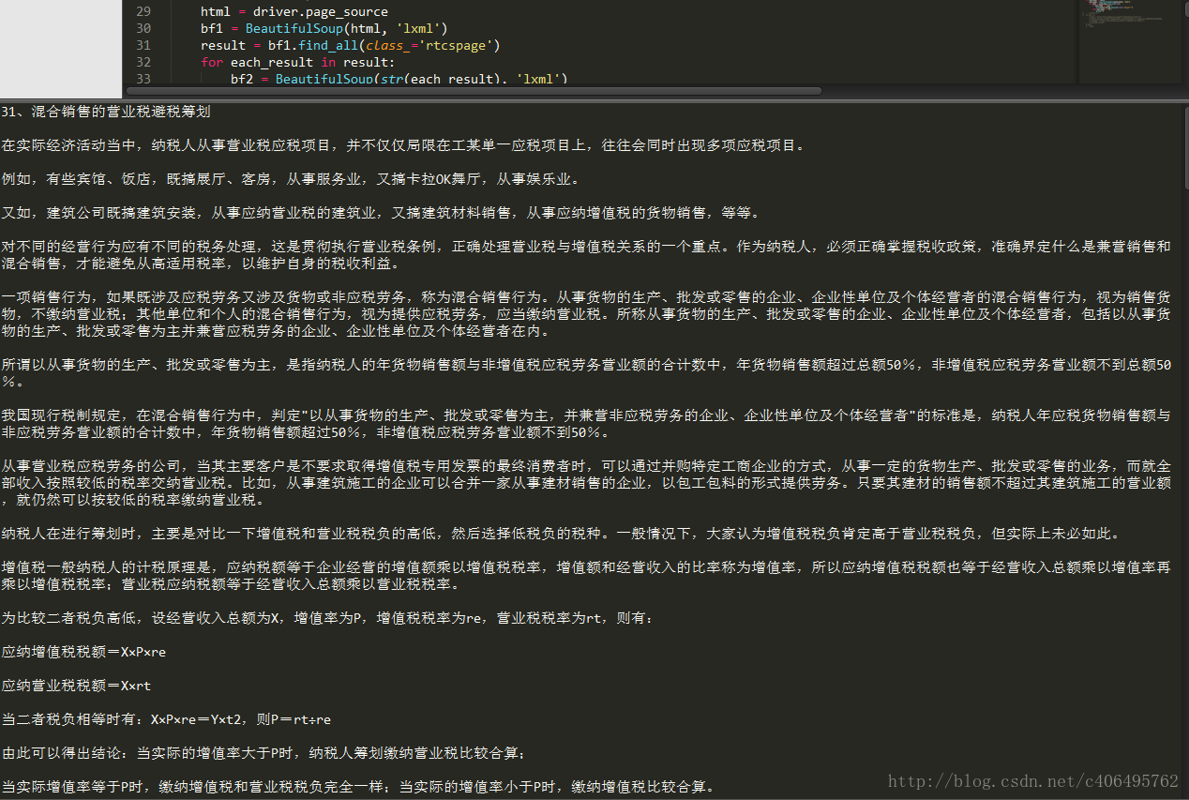Click paragraph starting 对不同的经营行为应有不同的税务处理
1189x800 pixels.
click(x=587, y=255)
